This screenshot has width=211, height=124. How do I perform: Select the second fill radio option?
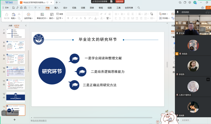pos(174,48)
